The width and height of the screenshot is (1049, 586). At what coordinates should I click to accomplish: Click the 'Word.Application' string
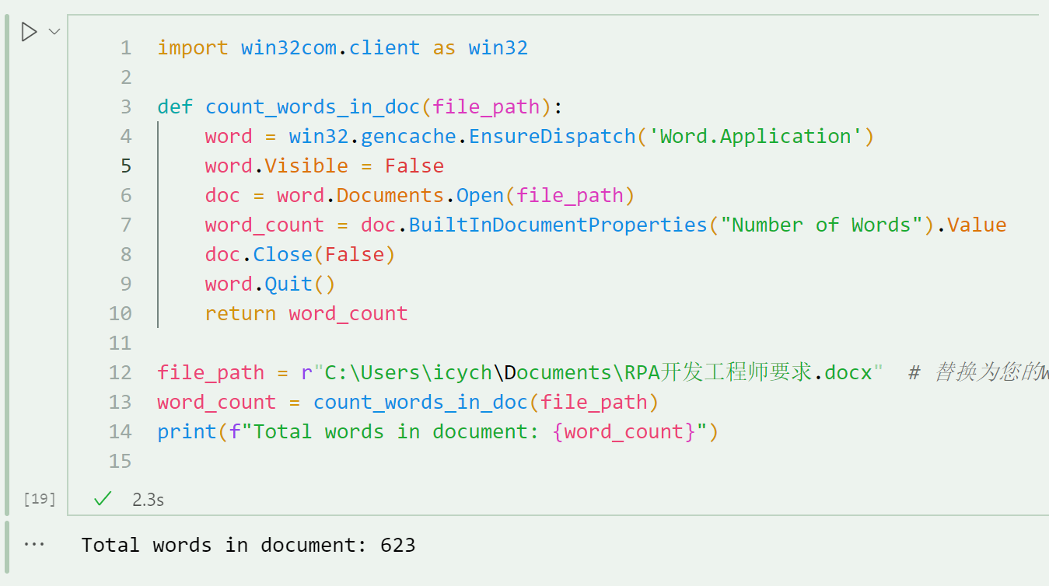coord(755,137)
